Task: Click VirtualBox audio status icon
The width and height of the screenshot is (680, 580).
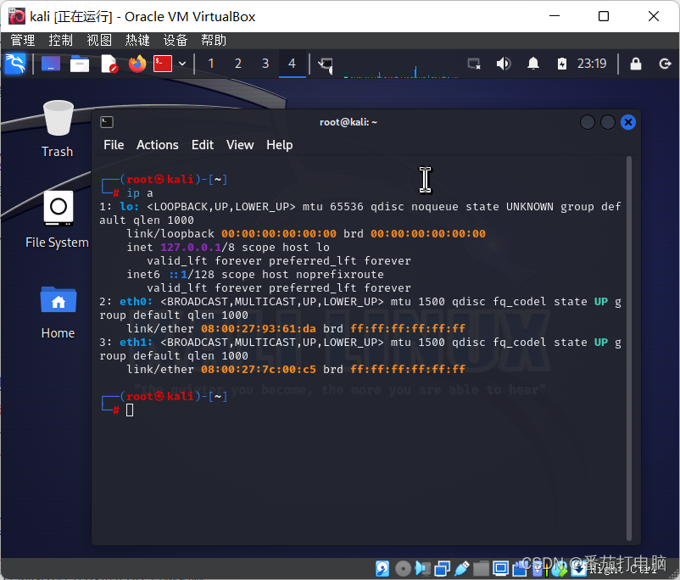Action: coord(423,568)
